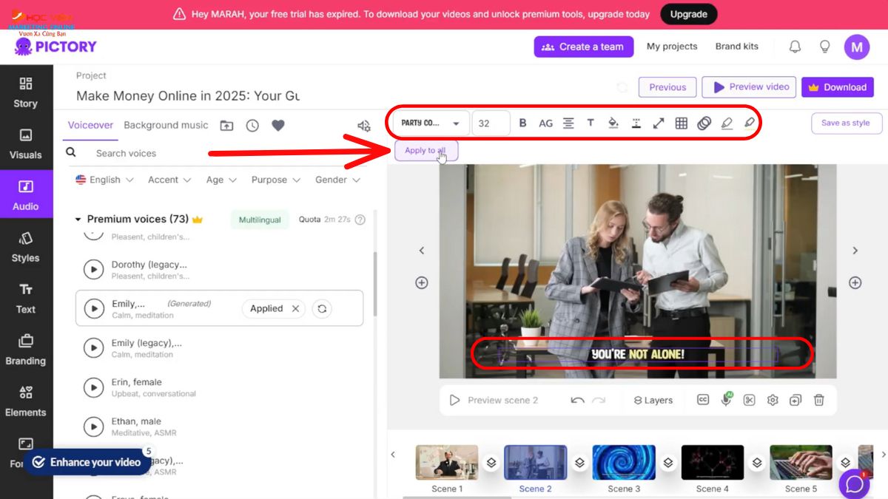Toggle Multilingual filter chip
This screenshot has width=888, height=499.
260,220
